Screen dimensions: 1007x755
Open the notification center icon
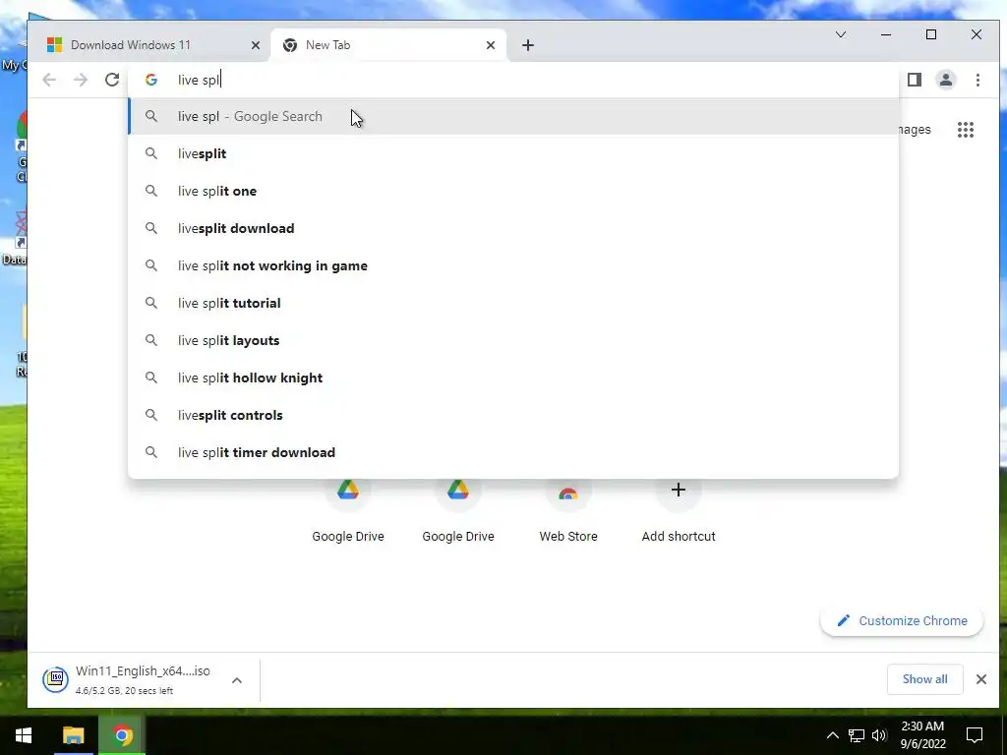(x=975, y=735)
